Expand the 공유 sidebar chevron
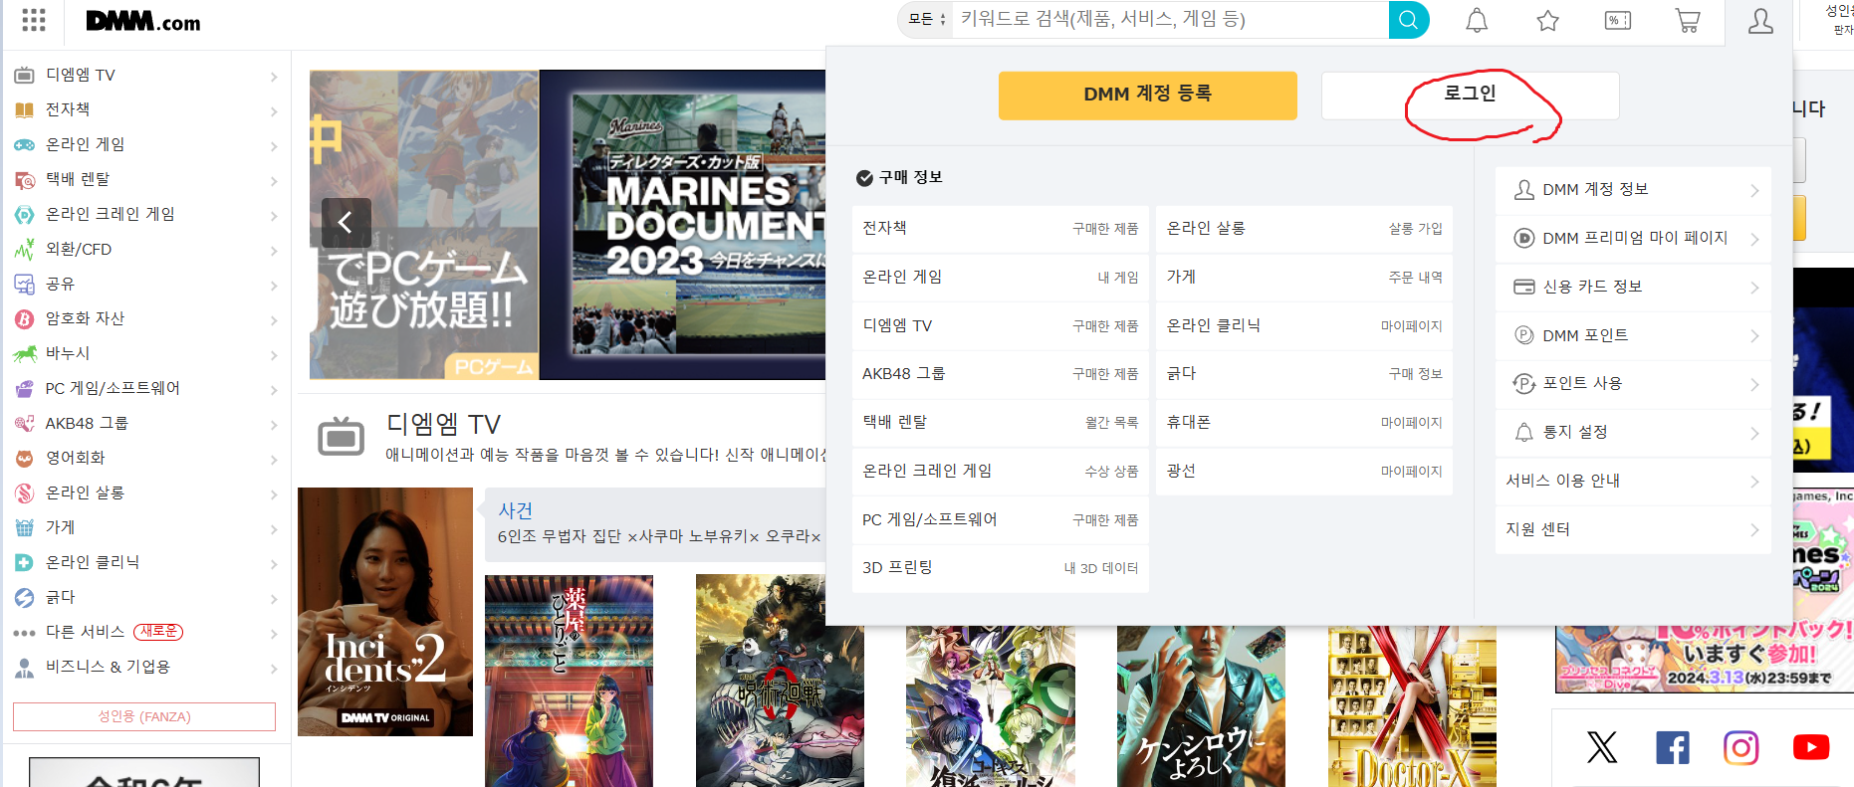Viewport: 1854px width, 787px height. (273, 285)
